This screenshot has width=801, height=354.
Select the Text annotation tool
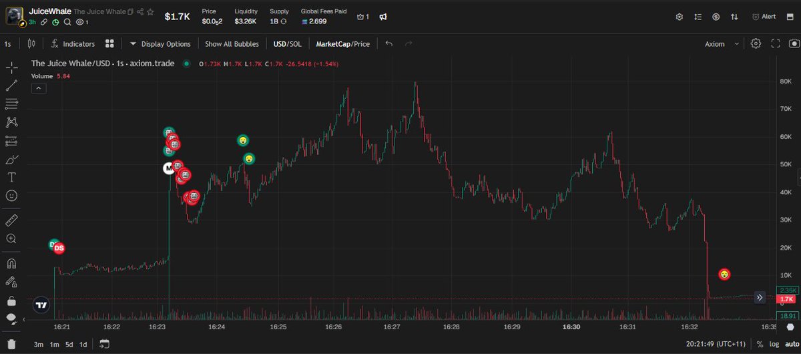pyautogui.click(x=11, y=178)
